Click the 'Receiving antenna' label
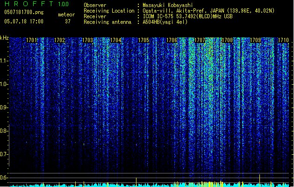Image resolution: width=294 pixels, height=187 pixels. (108, 22)
